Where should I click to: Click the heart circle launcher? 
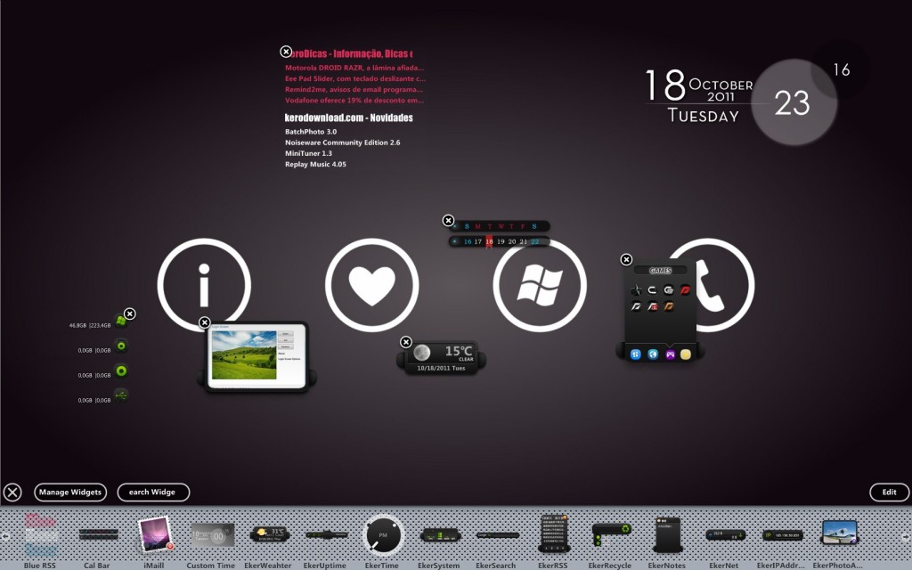[x=371, y=285]
